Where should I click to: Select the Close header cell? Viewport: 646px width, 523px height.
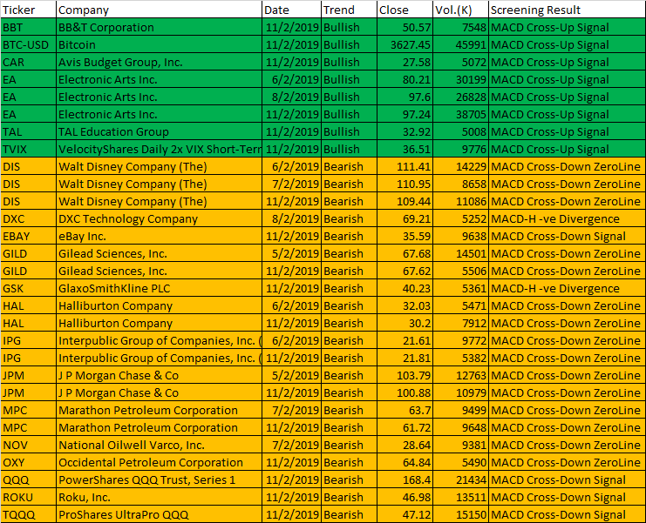(405, 10)
